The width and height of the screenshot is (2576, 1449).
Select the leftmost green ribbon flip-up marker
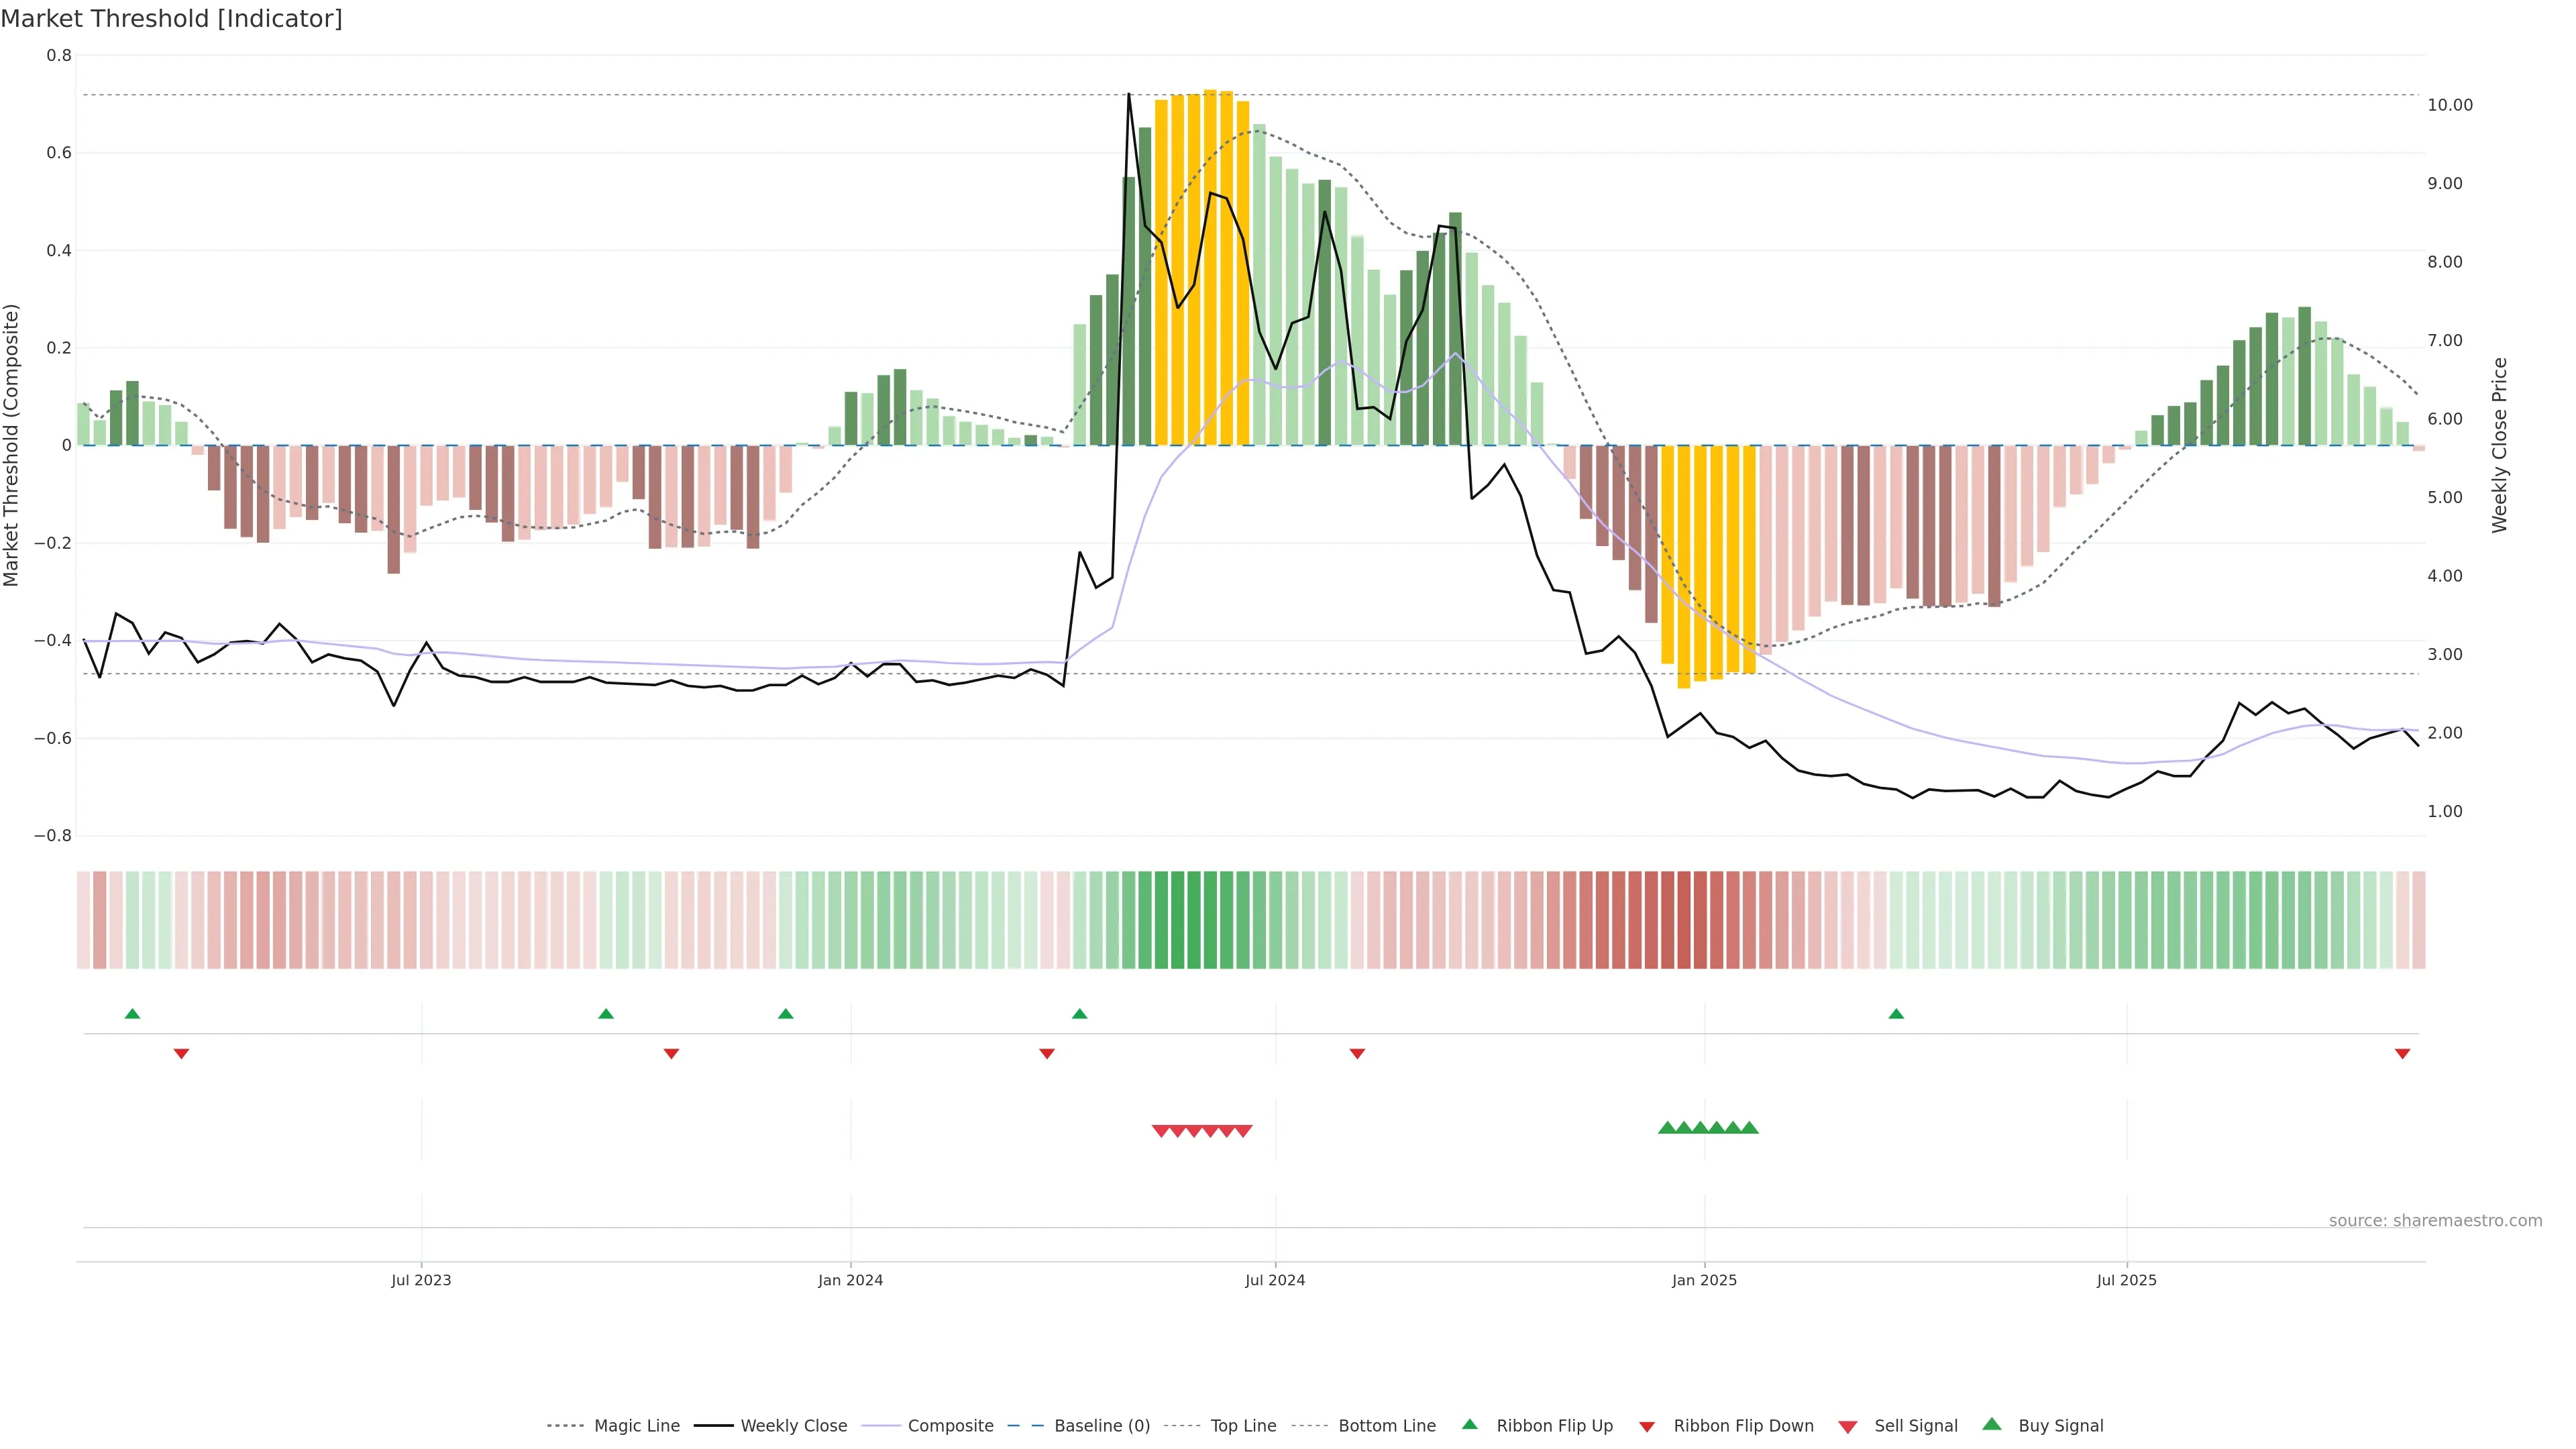pyautogui.click(x=132, y=1014)
